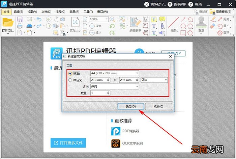Click the zoom out 缩小 button
The height and width of the screenshot is (159, 236).
tap(95, 32)
